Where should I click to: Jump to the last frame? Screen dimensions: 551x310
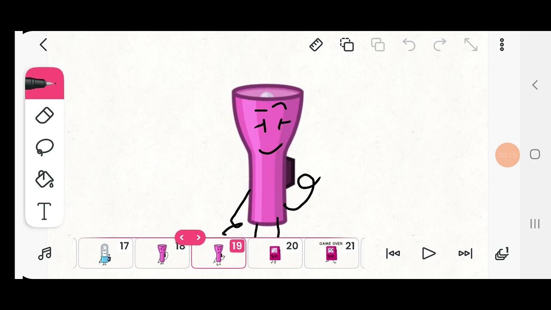465,254
